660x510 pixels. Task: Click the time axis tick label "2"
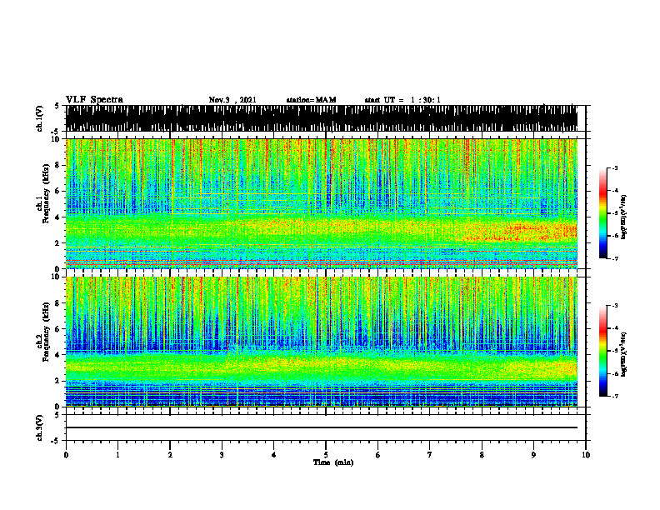pos(170,455)
